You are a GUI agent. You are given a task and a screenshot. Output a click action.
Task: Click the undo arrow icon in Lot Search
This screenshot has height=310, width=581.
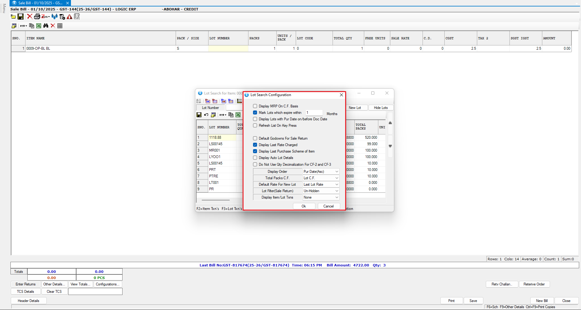(x=206, y=115)
